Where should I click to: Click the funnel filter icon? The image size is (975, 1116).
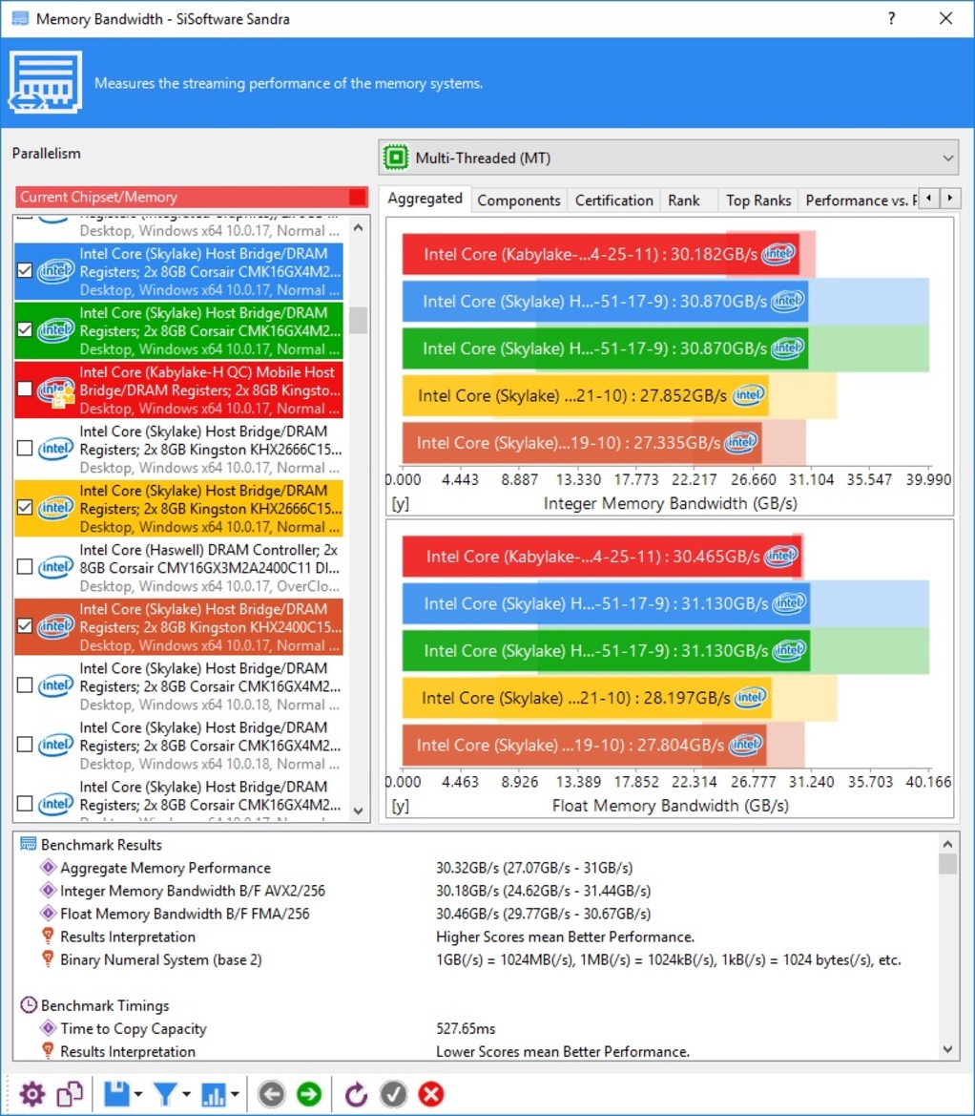(x=165, y=1094)
